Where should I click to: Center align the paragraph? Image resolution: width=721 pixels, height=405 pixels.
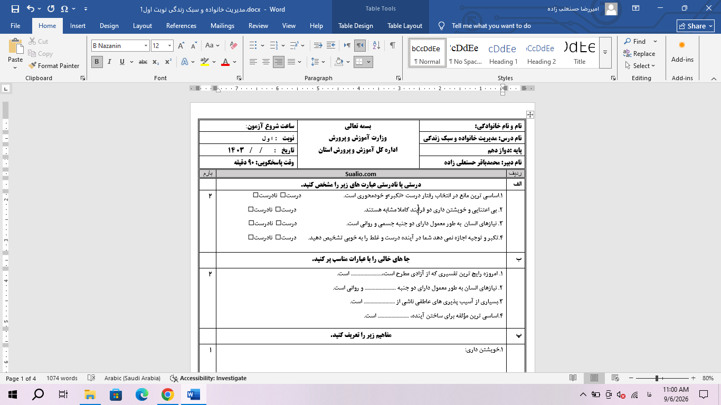pyautogui.click(x=266, y=62)
